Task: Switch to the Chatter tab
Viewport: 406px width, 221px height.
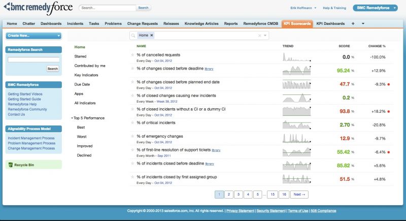Action: pyautogui.click(x=29, y=23)
